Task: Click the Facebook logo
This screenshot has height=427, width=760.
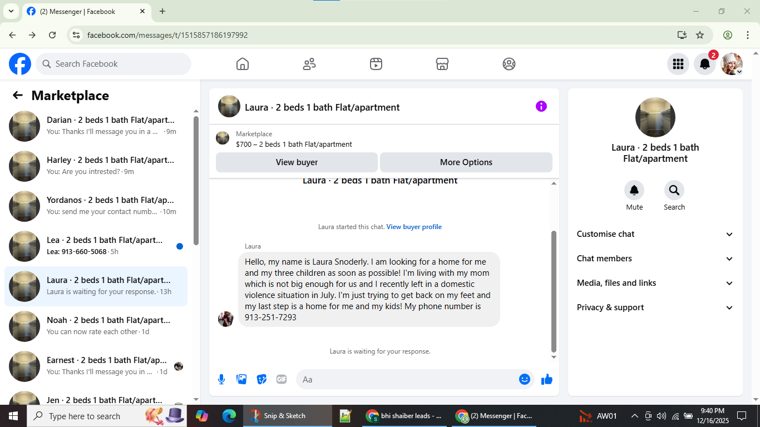Action: tap(20, 64)
